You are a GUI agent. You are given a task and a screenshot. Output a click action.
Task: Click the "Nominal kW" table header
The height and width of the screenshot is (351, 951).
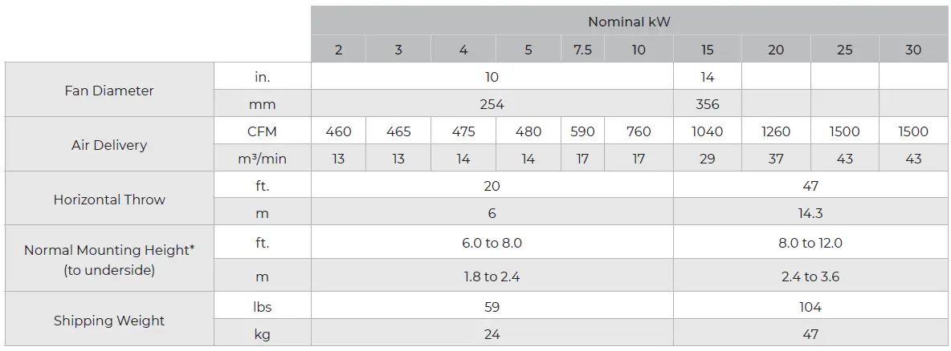(x=629, y=22)
